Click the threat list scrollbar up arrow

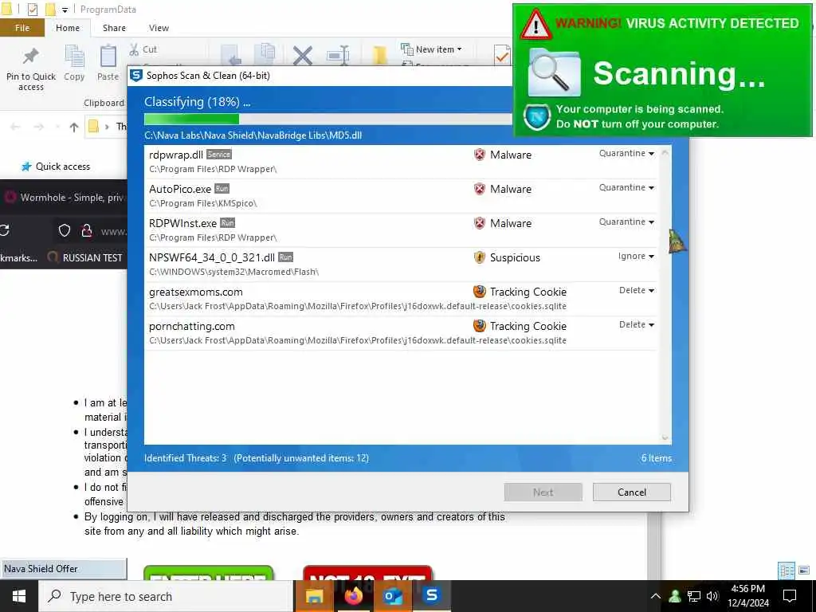click(665, 153)
